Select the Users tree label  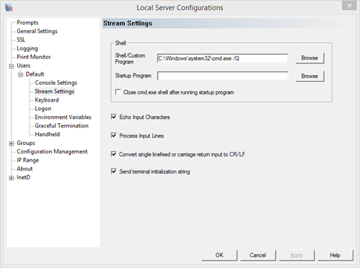23,66
